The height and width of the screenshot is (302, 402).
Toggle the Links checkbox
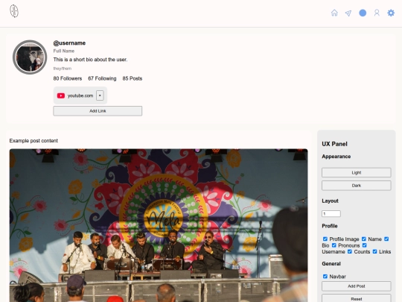[374, 251]
